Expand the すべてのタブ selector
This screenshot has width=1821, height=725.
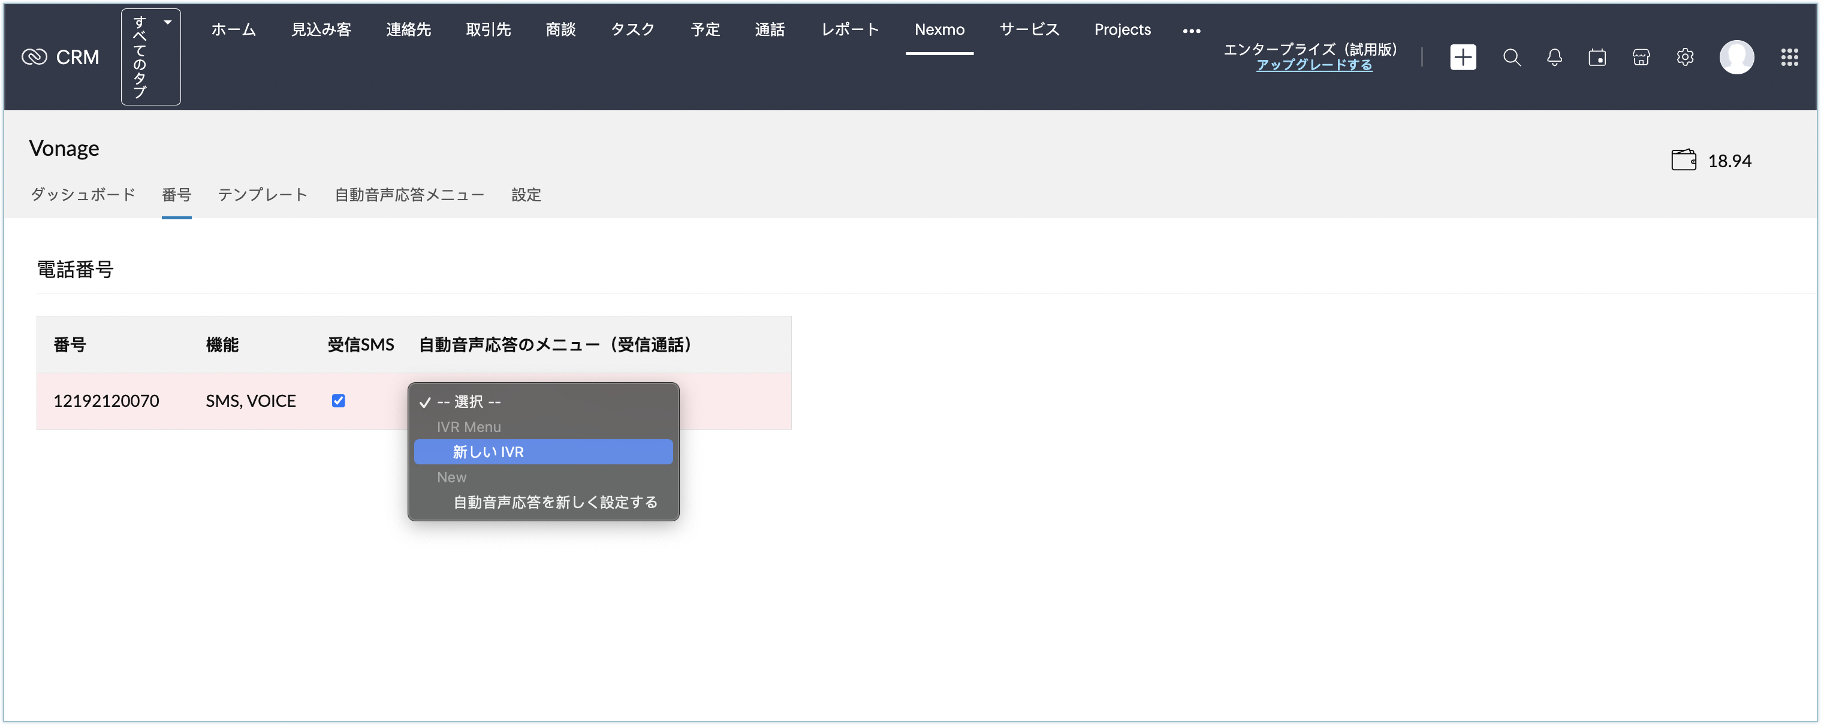150,56
